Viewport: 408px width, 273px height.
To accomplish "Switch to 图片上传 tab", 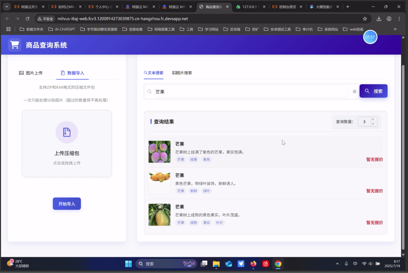I will pyautogui.click(x=31, y=73).
